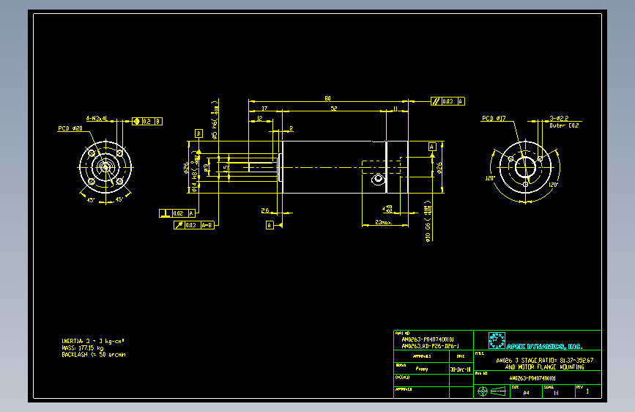
Task: Click the 4-M3x4L label
Action: (97, 119)
